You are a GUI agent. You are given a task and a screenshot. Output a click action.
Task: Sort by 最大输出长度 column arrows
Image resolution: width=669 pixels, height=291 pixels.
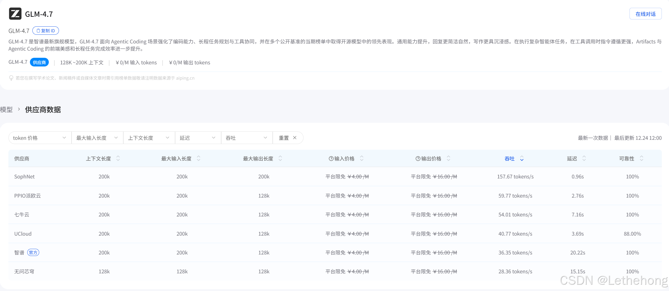pos(280,158)
